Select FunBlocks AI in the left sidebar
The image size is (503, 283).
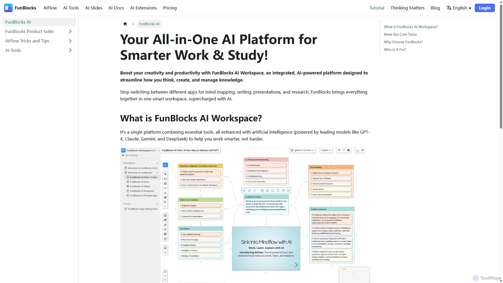(x=39, y=22)
